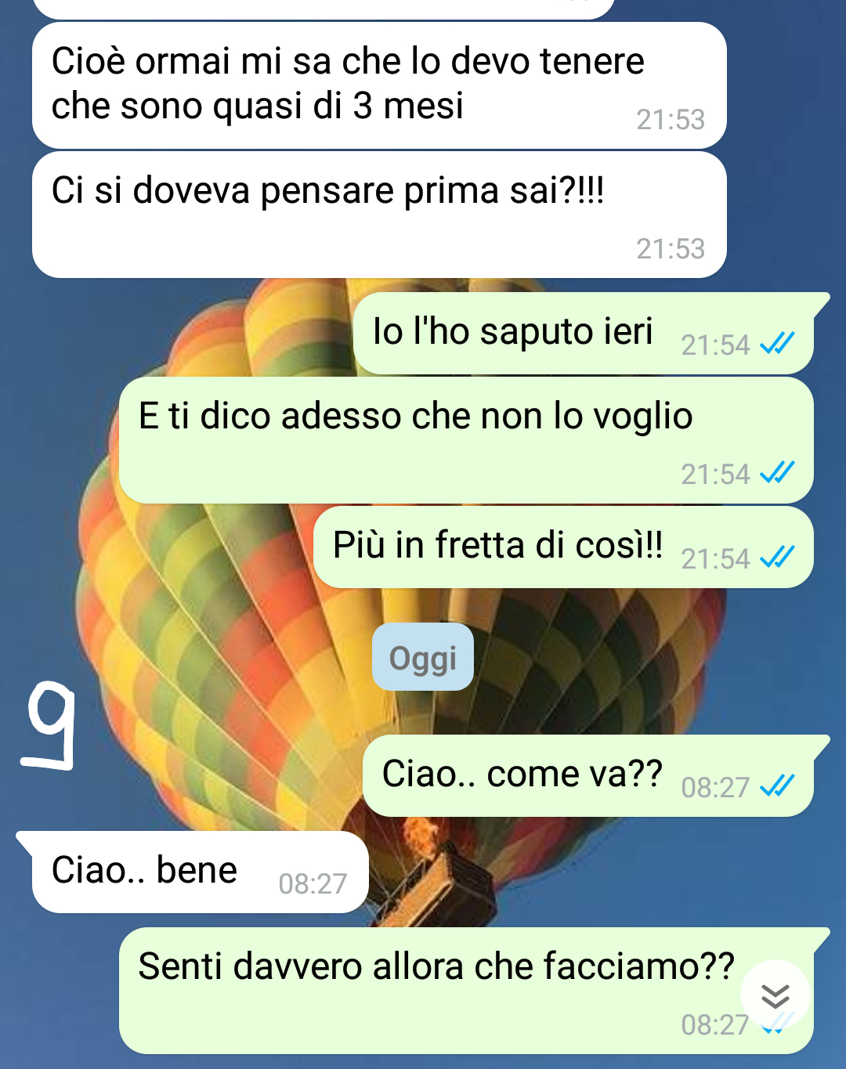
Task: Tap blue read ticks on 'Io l'ho saputo ieri'
Action: click(x=777, y=343)
